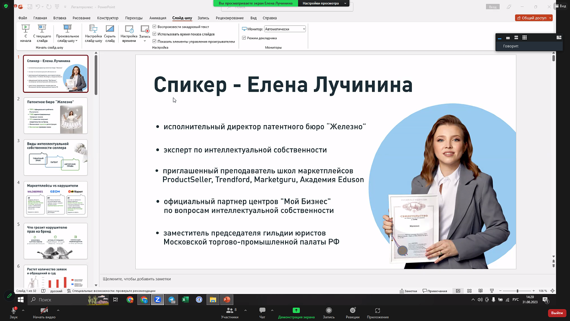Expand arrow next to Участники
This screenshot has width=570, height=321.
(x=245, y=310)
